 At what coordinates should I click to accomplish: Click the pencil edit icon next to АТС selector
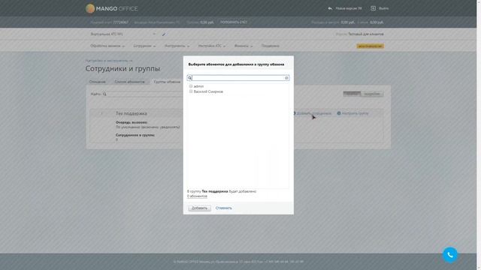point(164,34)
